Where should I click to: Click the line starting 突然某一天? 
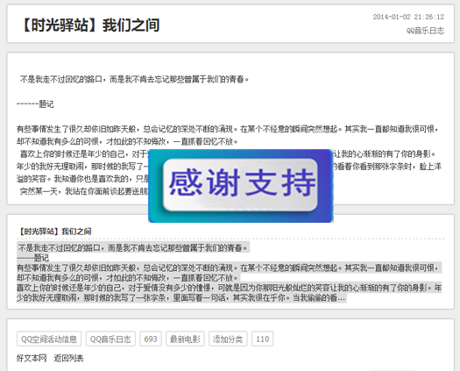(84, 191)
